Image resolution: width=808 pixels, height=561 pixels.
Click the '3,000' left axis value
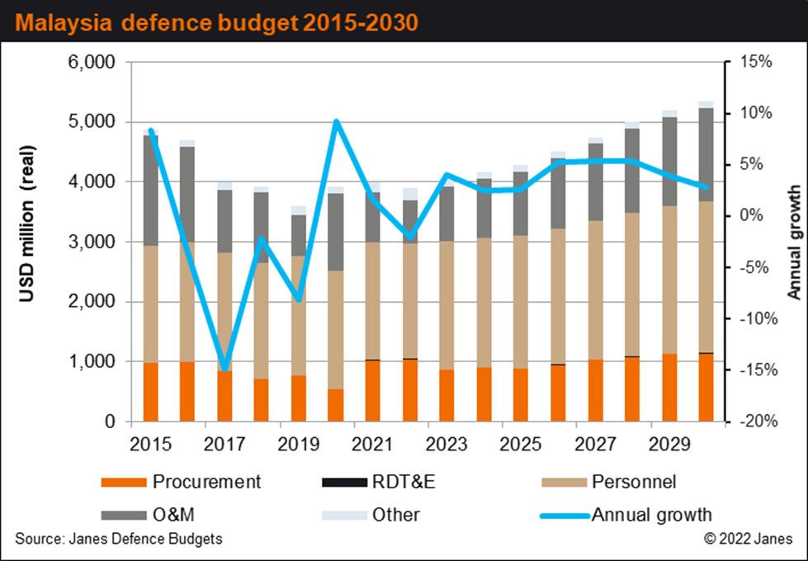pos(92,242)
